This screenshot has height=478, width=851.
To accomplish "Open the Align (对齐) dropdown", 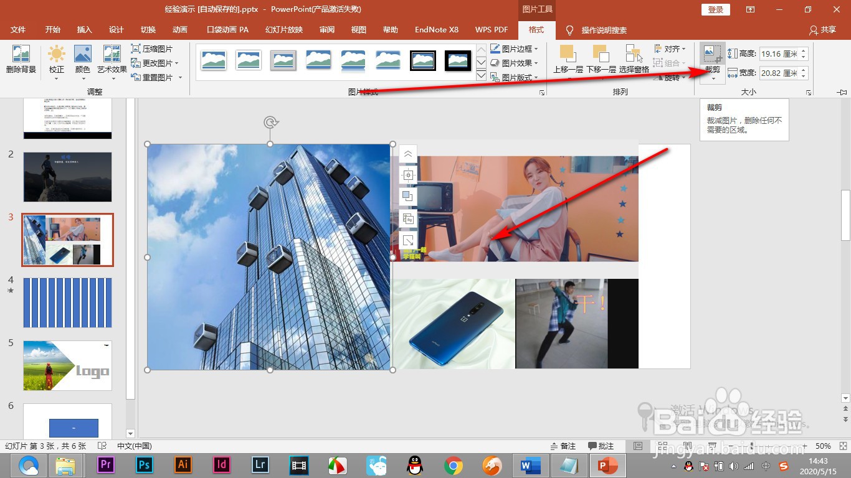I will point(670,49).
